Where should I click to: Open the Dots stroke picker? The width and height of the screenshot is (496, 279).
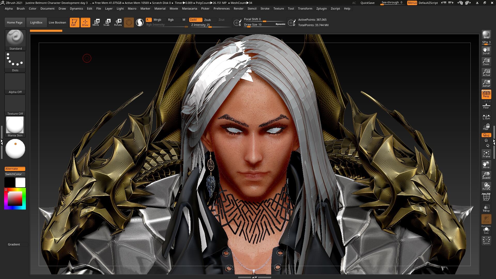click(15, 62)
